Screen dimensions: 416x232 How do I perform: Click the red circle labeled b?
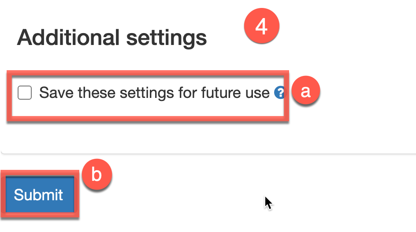pyautogui.click(x=96, y=175)
